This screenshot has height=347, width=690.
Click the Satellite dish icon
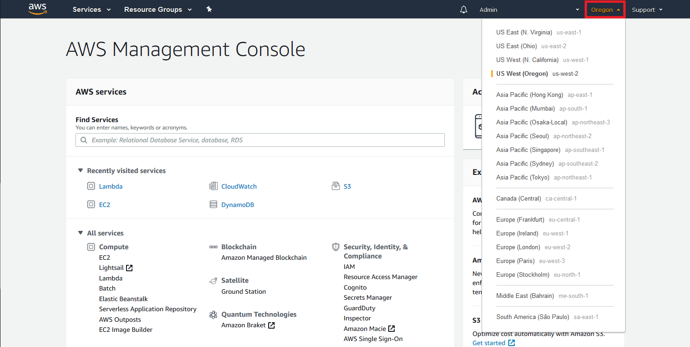213,280
